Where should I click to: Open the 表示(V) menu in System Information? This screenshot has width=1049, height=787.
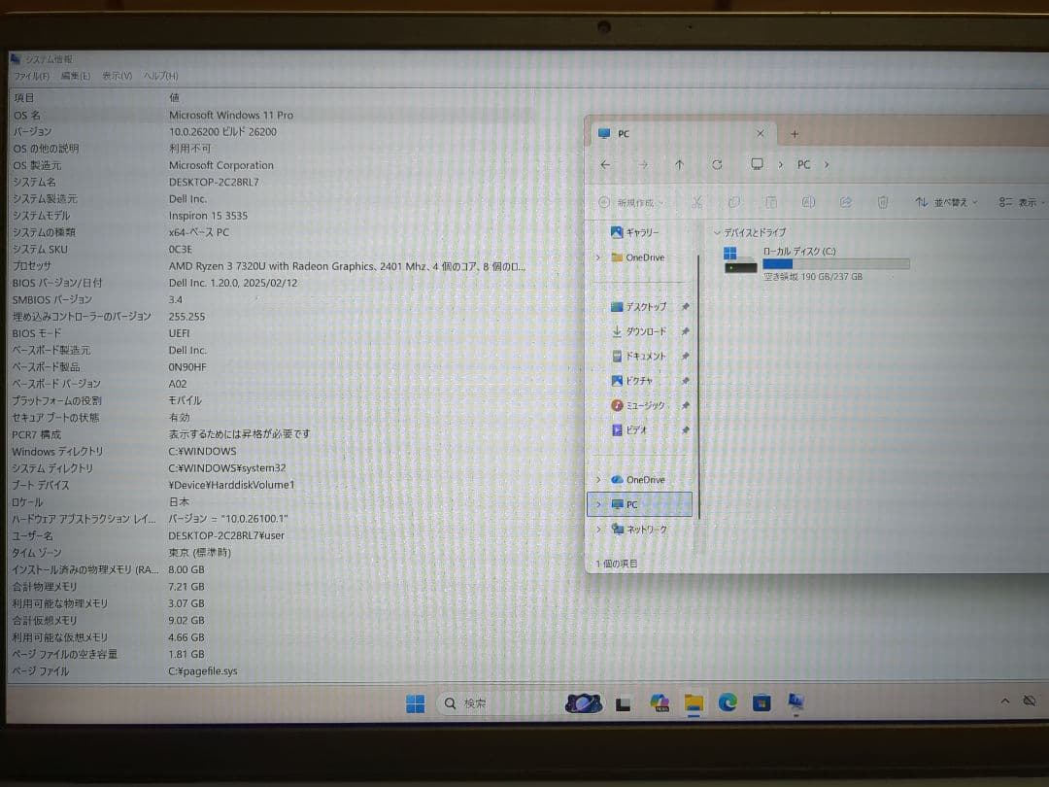(x=117, y=76)
